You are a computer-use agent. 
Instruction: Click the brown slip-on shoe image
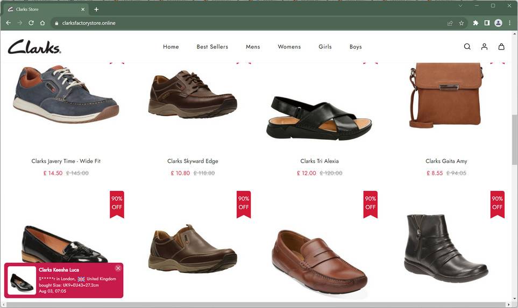click(193, 248)
